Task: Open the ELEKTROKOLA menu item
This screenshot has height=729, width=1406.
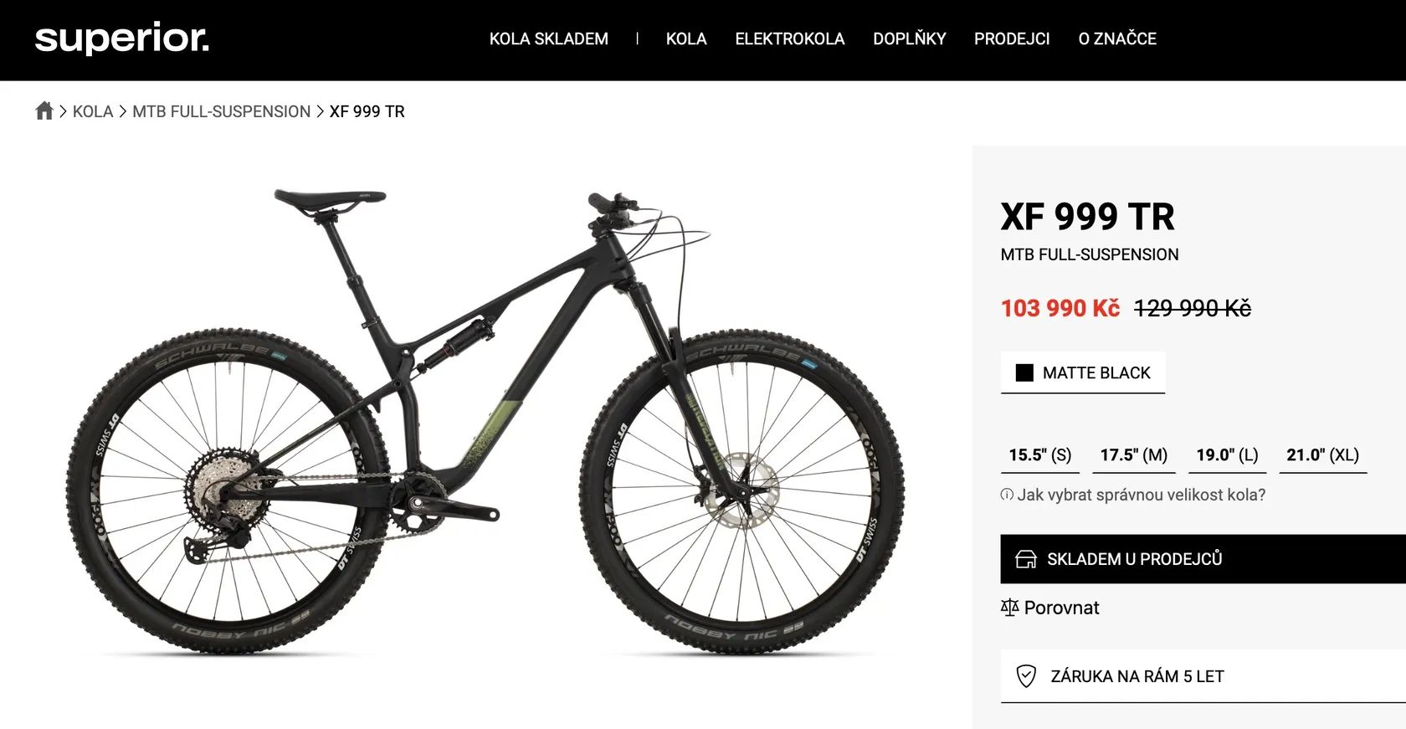Action: click(790, 39)
